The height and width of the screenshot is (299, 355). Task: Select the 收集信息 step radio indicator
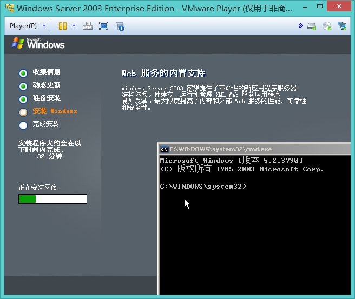pos(23,74)
